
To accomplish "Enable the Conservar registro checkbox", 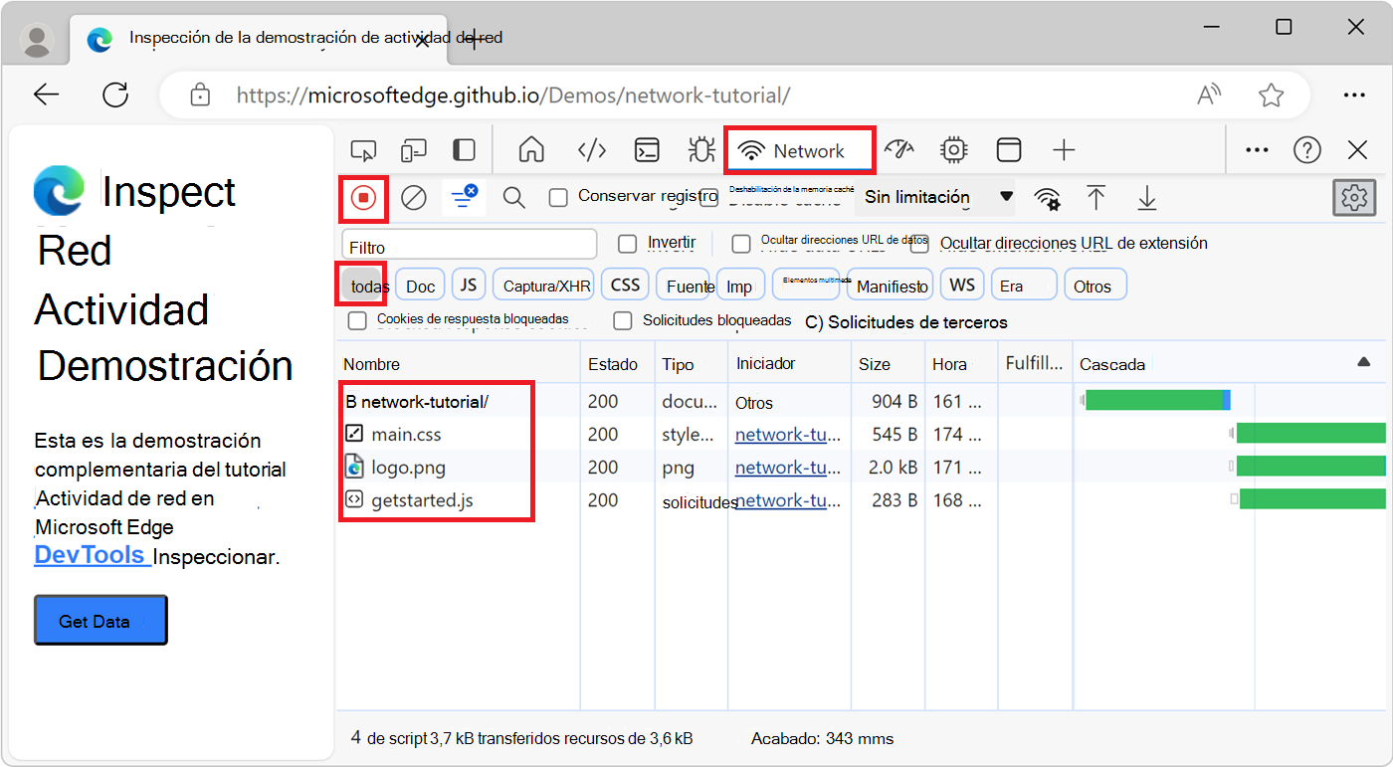I will 558,197.
